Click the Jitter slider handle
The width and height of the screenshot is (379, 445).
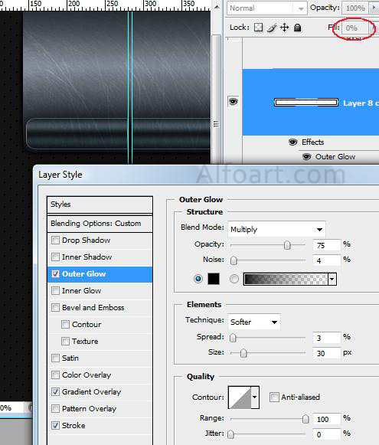tap(231, 434)
